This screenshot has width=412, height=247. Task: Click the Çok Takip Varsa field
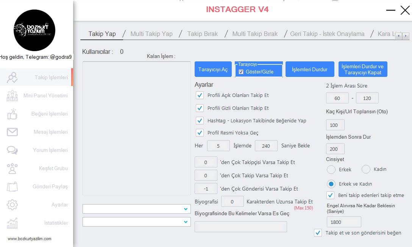point(206,175)
